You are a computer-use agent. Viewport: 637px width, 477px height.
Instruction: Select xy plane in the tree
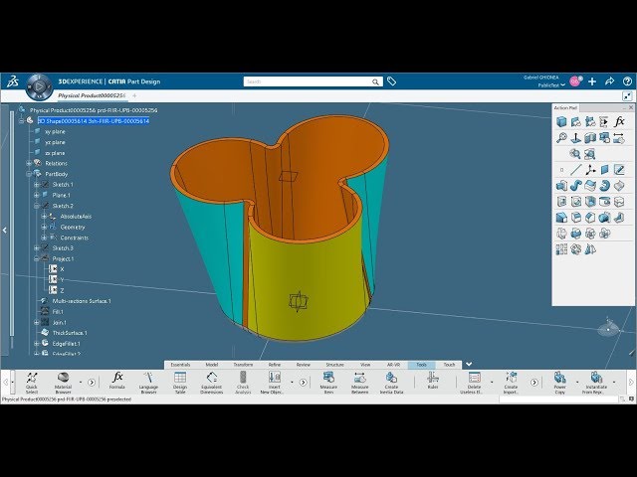[x=55, y=131]
